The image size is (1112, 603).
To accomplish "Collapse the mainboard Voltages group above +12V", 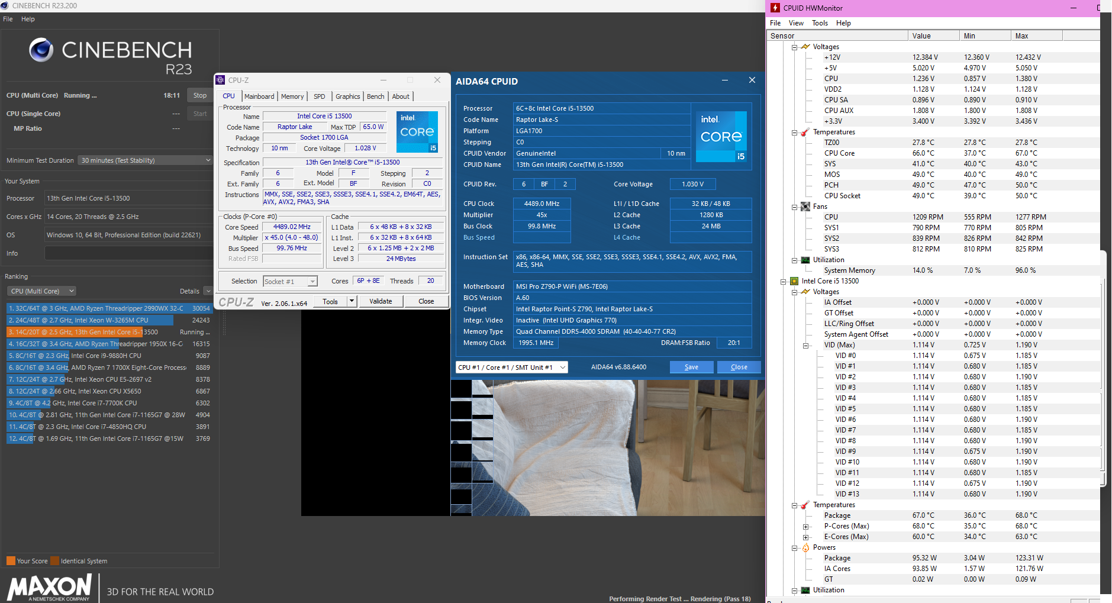I will (x=794, y=47).
